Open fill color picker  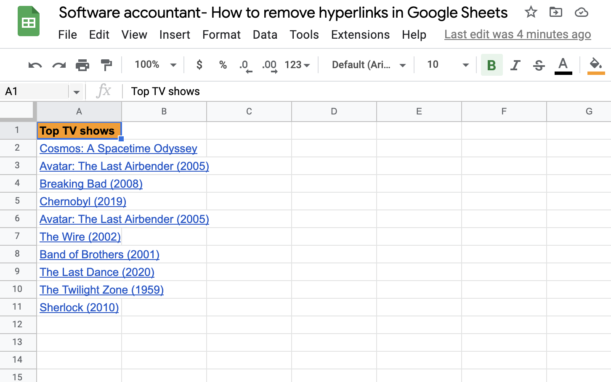click(x=596, y=66)
